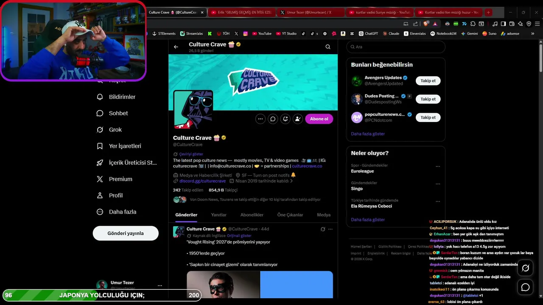This screenshot has height=305, width=543.
Task: Open the Gemini bookmark
Action: (x=470, y=33)
